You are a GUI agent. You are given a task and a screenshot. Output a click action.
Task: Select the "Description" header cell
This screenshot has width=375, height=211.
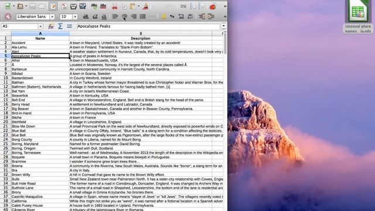coord(141,38)
